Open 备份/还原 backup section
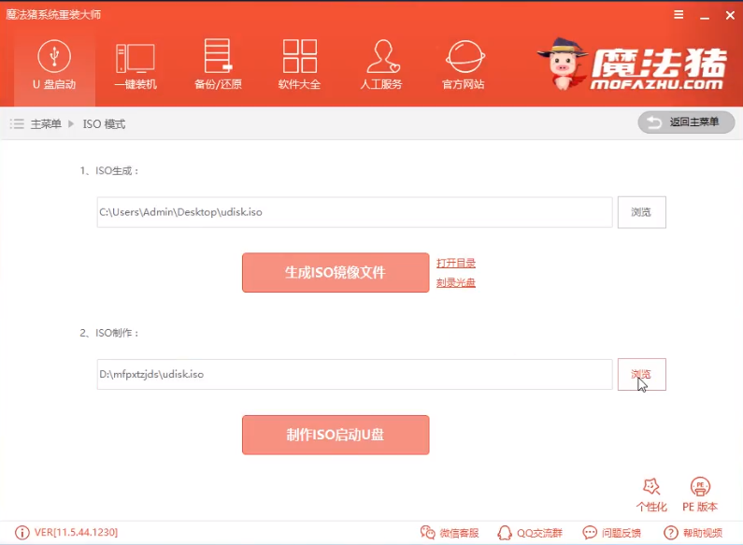This screenshot has width=743, height=545. click(x=218, y=65)
